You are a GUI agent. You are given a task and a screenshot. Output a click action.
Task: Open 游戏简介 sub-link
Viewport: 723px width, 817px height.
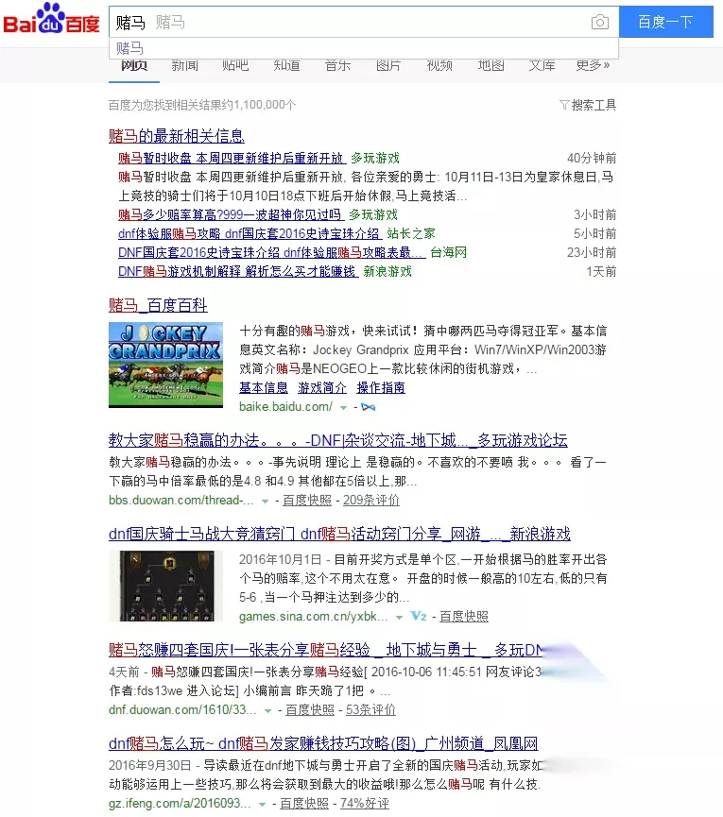coord(322,387)
